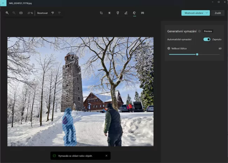This screenshot has width=228, height=163.
Task: Open the filter tool
Action: pyautogui.click(x=118, y=13)
